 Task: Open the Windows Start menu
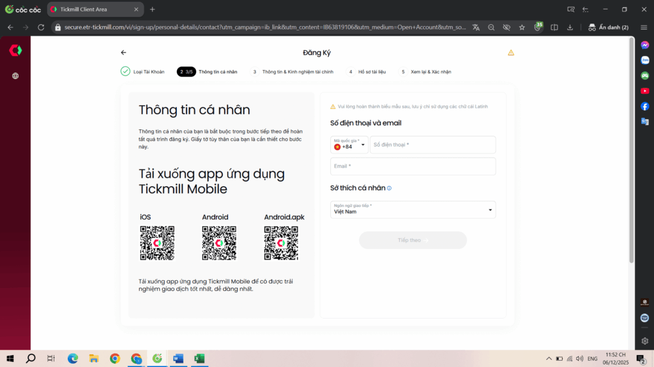(10, 358)
